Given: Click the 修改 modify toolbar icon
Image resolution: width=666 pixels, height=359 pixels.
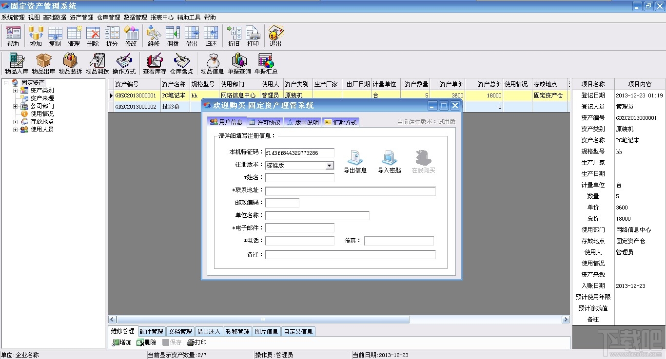Looking at the screenshot, I should pos(131,36).
